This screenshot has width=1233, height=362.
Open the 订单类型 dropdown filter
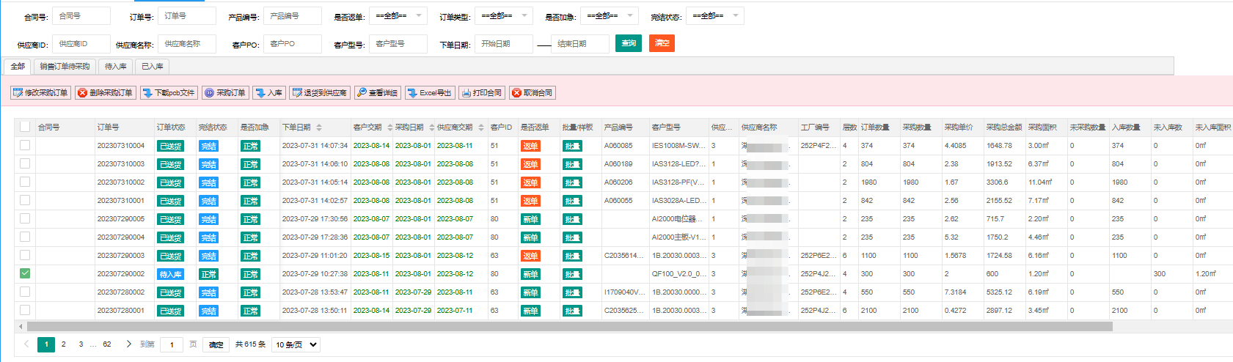pyautogui.click(x=504, y=15)
